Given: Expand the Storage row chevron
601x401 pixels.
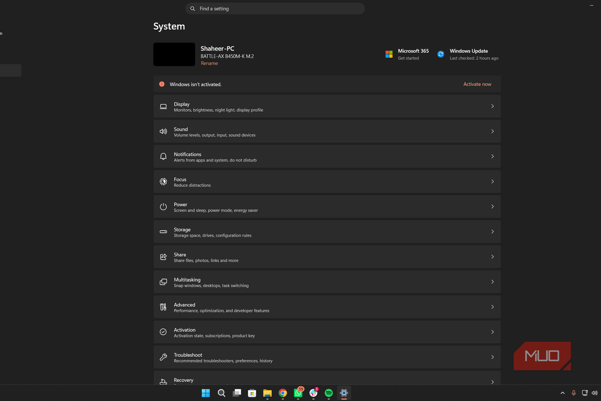Looking at the screenshot, I should [x=492, y=232].
